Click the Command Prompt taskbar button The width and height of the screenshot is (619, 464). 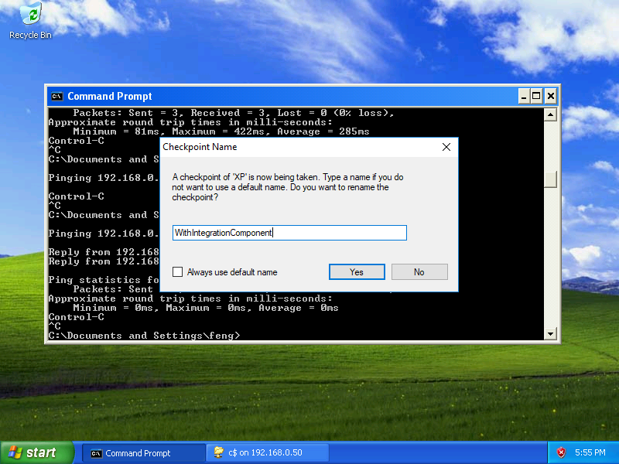143,452
